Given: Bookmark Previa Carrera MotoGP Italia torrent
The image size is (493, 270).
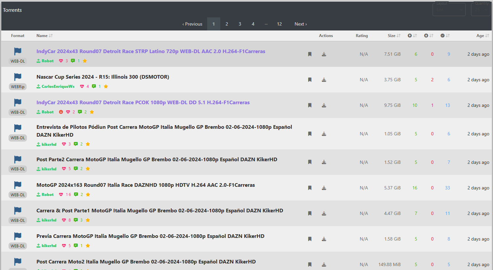Looking at the screenshot, I should [x=310, y=239].
